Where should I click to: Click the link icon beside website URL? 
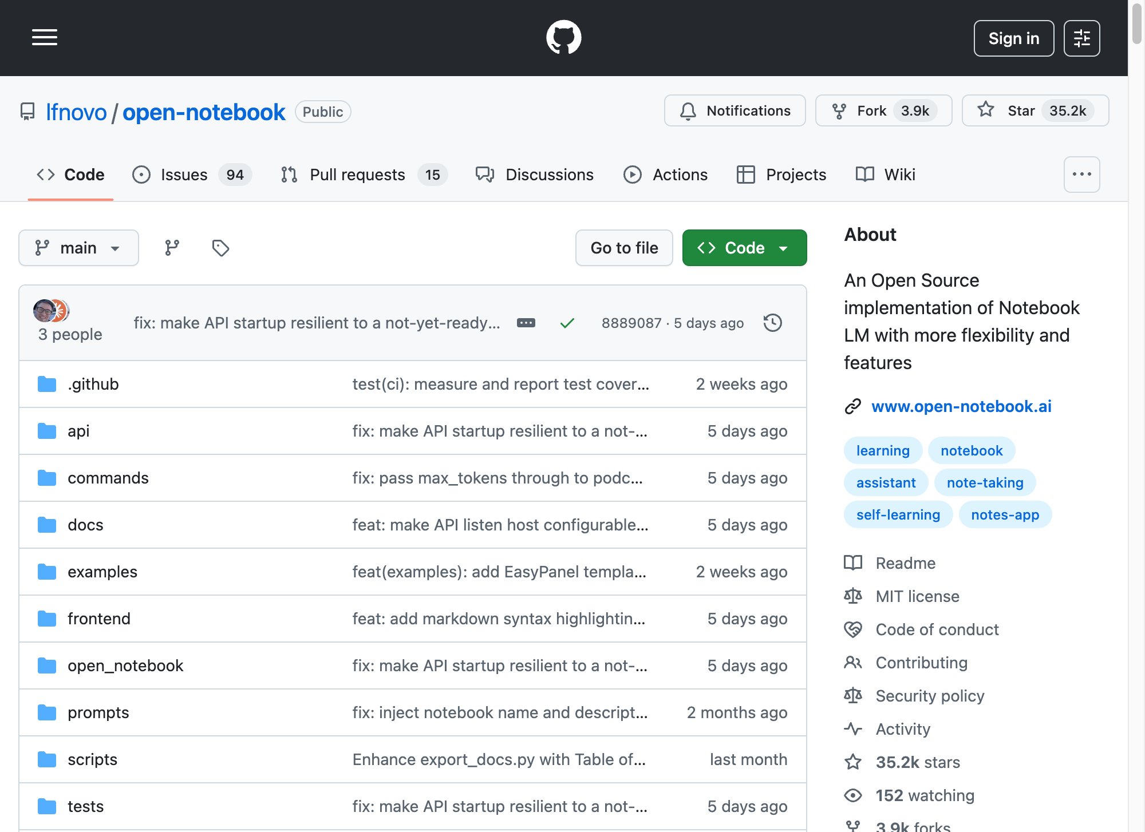pos(853,406)
